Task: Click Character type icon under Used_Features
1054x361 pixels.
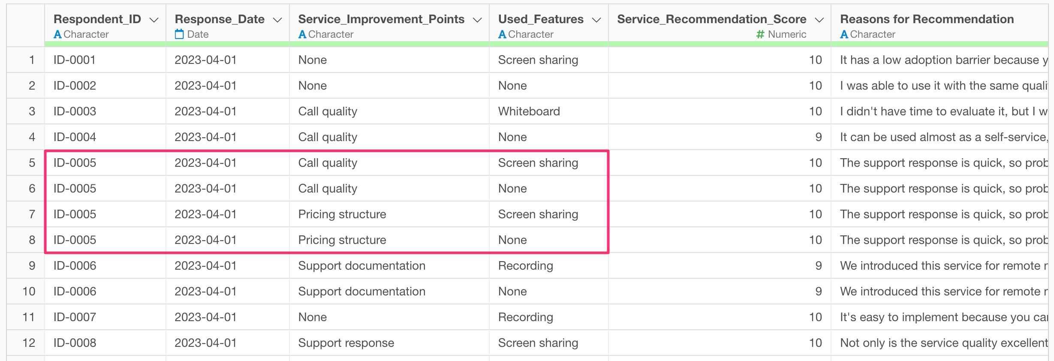Action: coord(502,34)
